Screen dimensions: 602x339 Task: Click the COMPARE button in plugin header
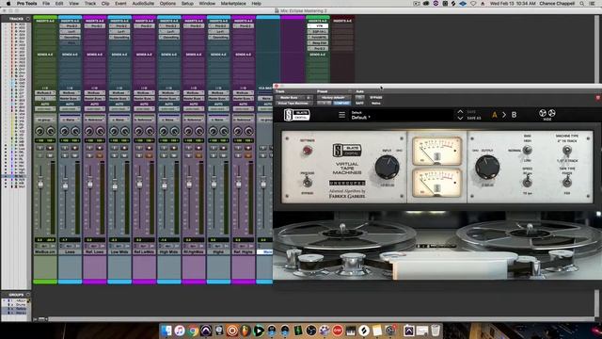(x=341, y=103)
